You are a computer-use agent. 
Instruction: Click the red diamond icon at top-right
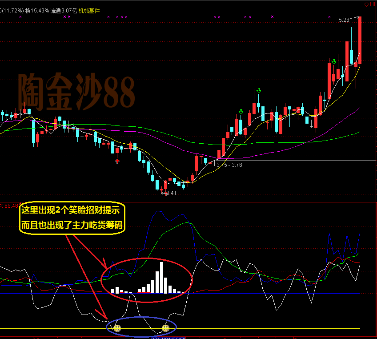coord(367,4)
